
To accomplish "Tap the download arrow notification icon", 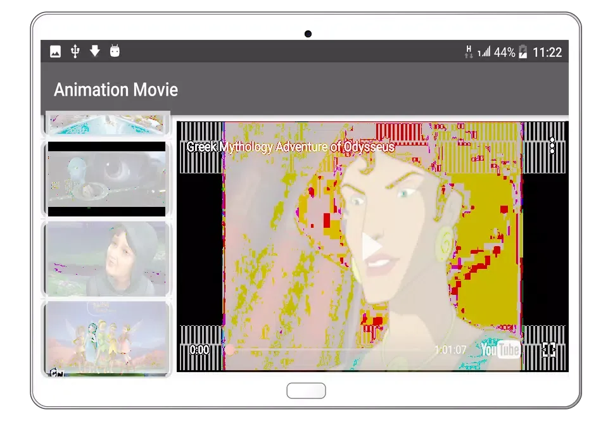I will tap(95, 51).
